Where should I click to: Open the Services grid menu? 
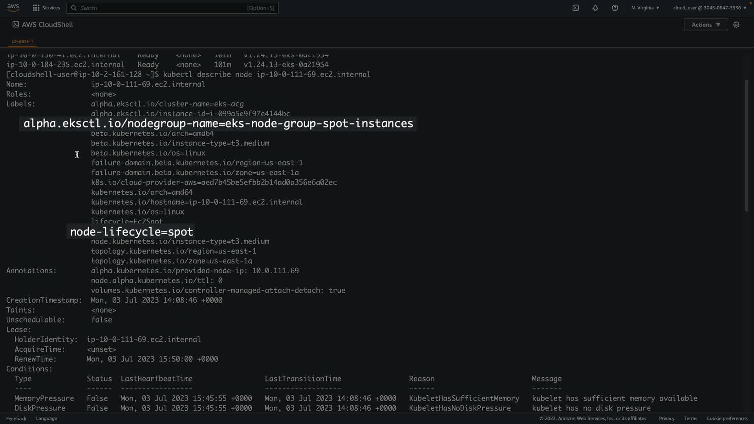36,8
